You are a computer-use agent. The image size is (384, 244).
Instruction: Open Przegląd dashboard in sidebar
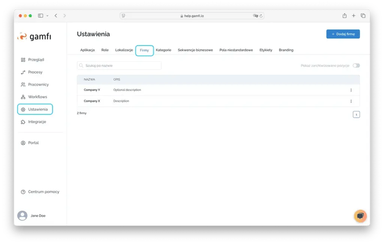click(x=36, y=59)
